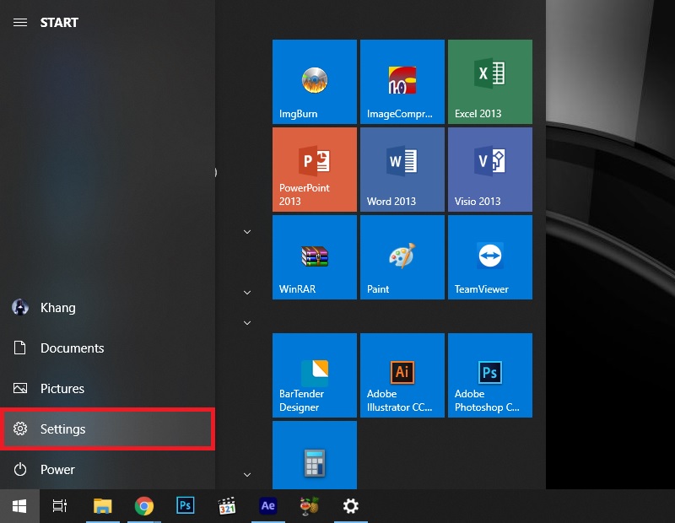The height and width of the screenshot is (523, 675).
Task: Open the Excel 2013 tile
Action: (490, 82)
